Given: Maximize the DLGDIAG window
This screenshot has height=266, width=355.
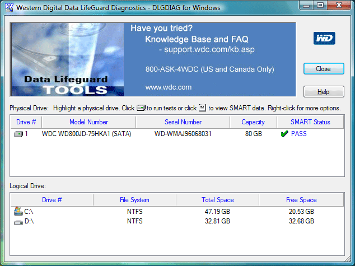Looking at the screenshot, I should pyautogui.click(x=320, y=6).
